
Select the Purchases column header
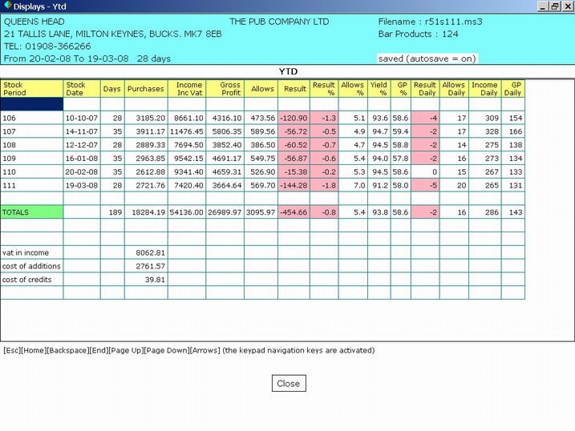(145, 88)
